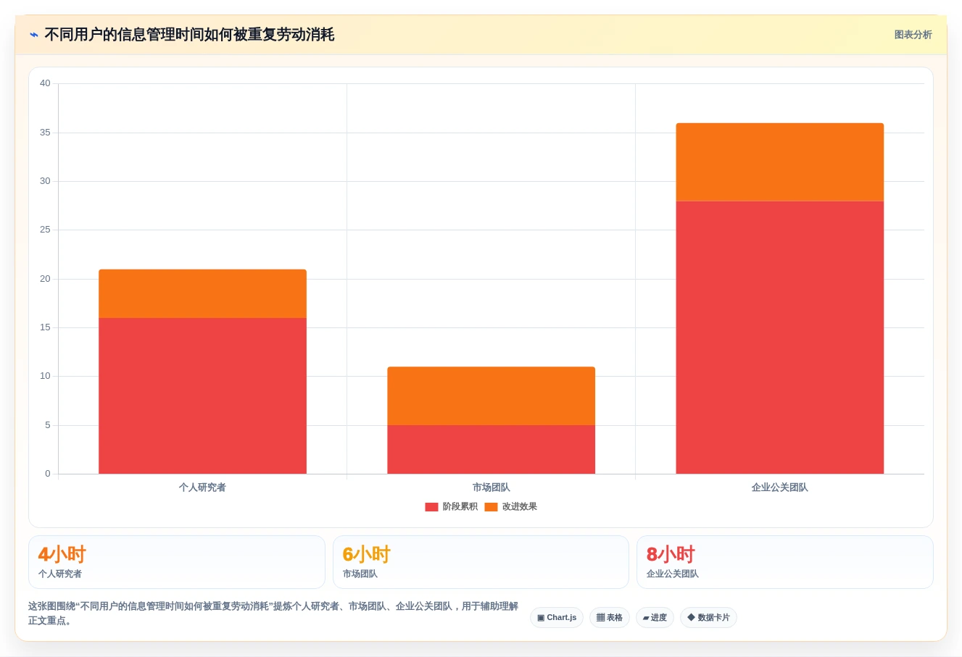Click the red bar segment for 市场团队
962x657 pixels.
click(491, 449)
